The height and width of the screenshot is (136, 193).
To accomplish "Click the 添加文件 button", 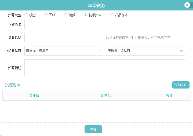I will point(181,85).
